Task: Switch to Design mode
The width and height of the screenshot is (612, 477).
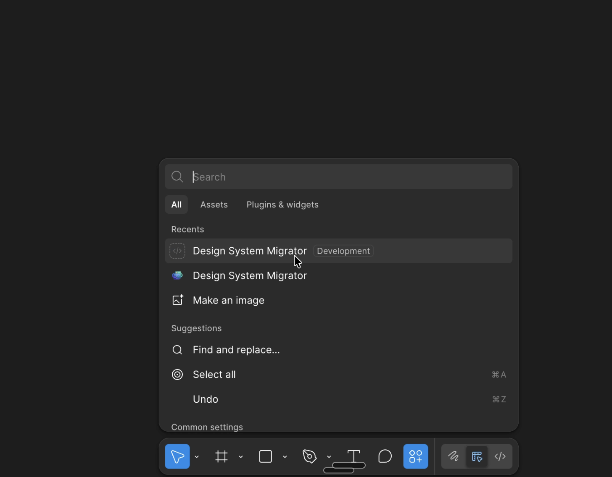Action: [477, 456]
